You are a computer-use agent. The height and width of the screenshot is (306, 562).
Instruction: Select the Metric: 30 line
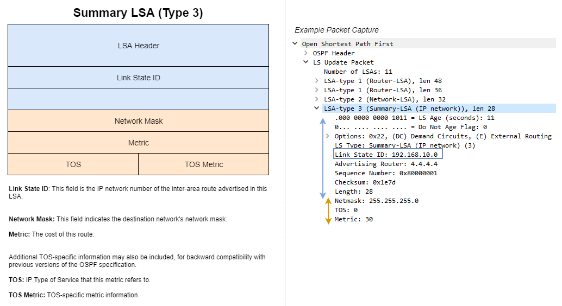tap(354, 219)
